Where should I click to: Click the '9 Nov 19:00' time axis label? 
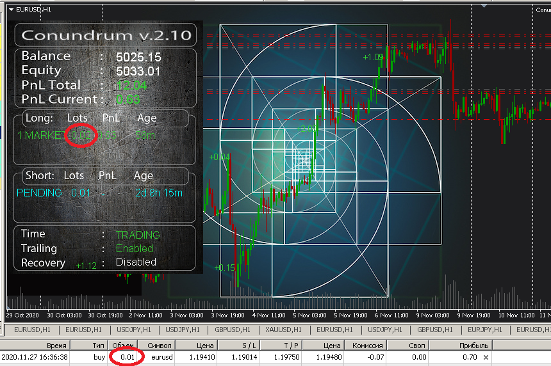(x=473, y=315)
